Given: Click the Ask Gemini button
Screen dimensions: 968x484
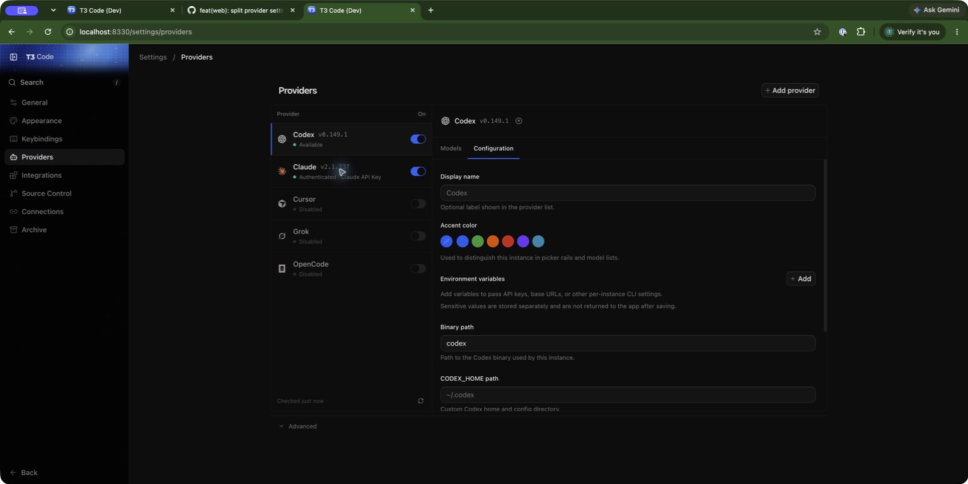Looking at the screenshot, I should coord(936,10).
